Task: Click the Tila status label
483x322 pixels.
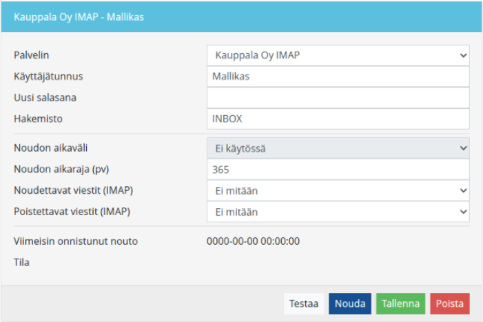Action: click(x=21, y=262)
